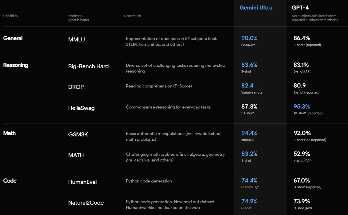Select the DROP benchmark name

pos(76,87)
